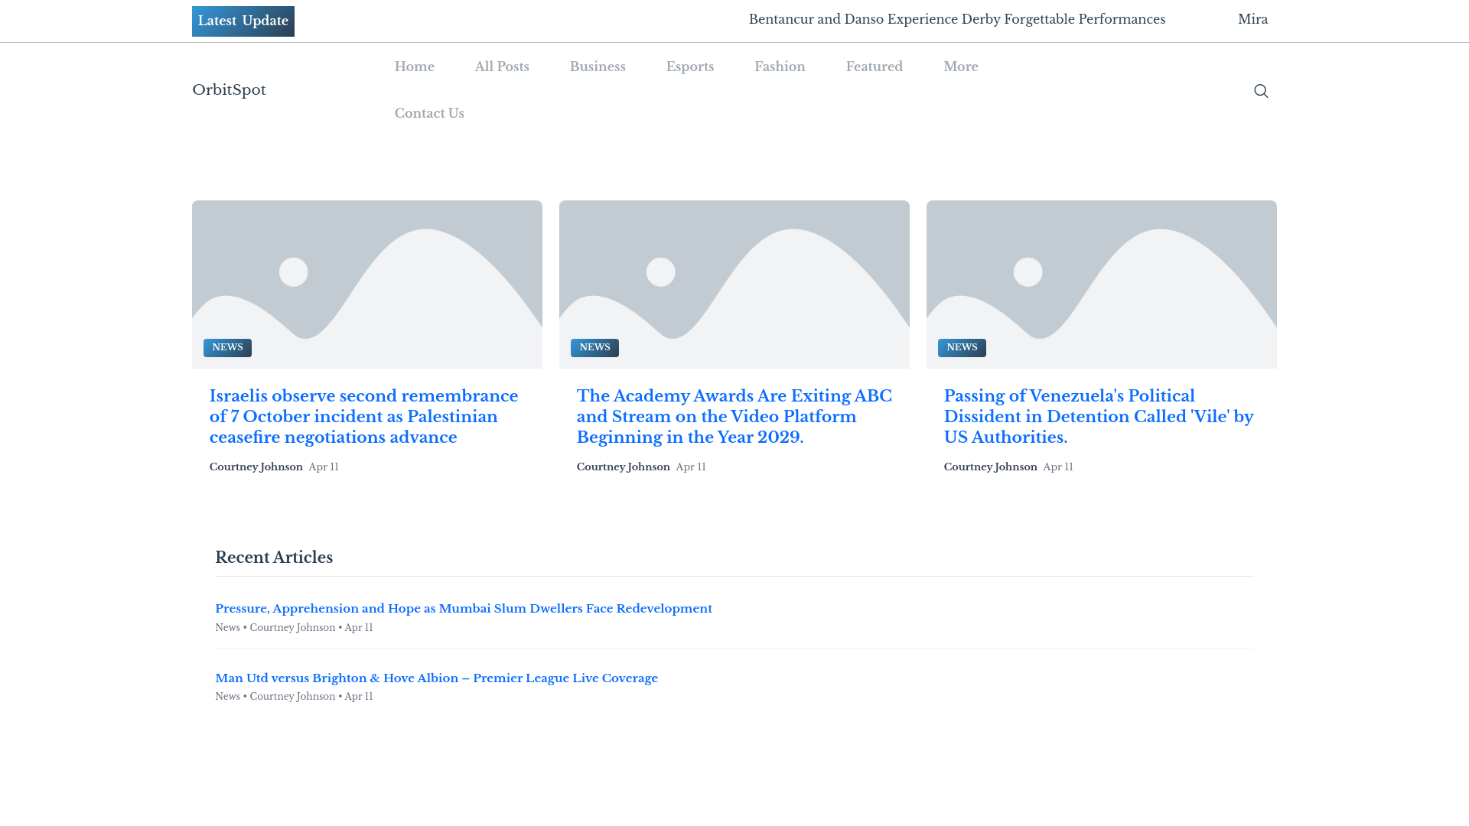
Task: Click the Israelis article thumbnail image
Action: tap(367, 285)
